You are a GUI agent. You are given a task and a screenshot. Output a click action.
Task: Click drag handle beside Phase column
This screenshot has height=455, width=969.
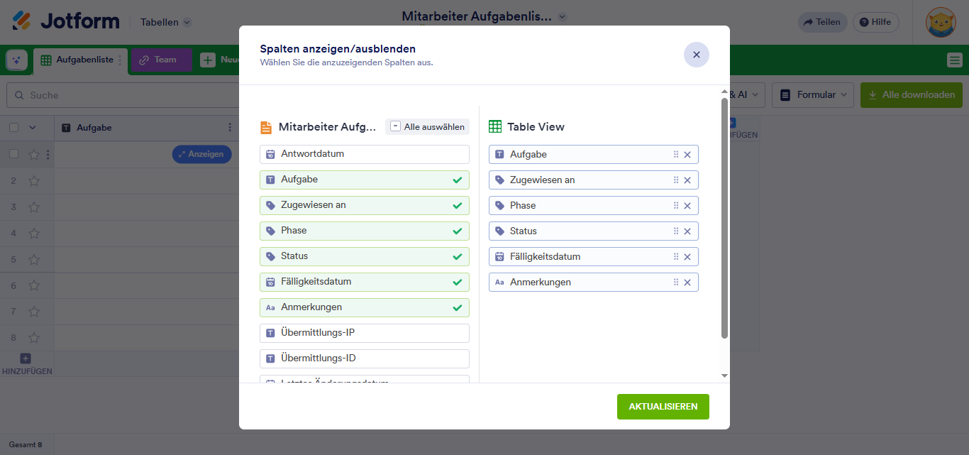(x=675, y=206)
